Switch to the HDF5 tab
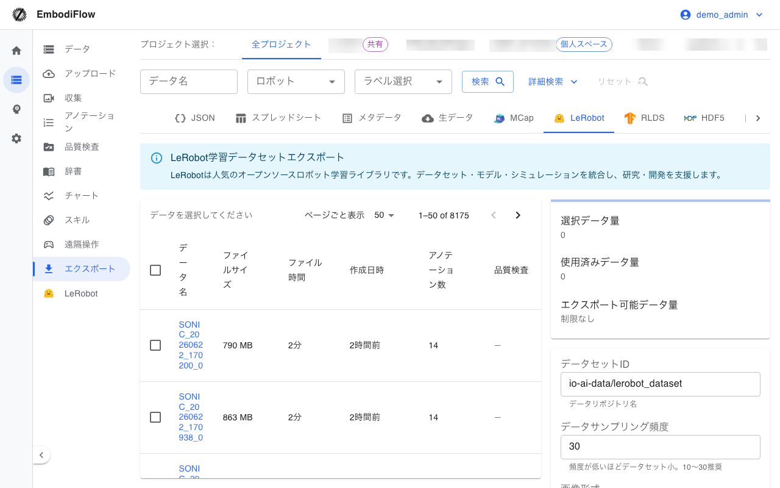Image resolution: width=780 pixels, height=488 pixels. [x=704, y=118]
